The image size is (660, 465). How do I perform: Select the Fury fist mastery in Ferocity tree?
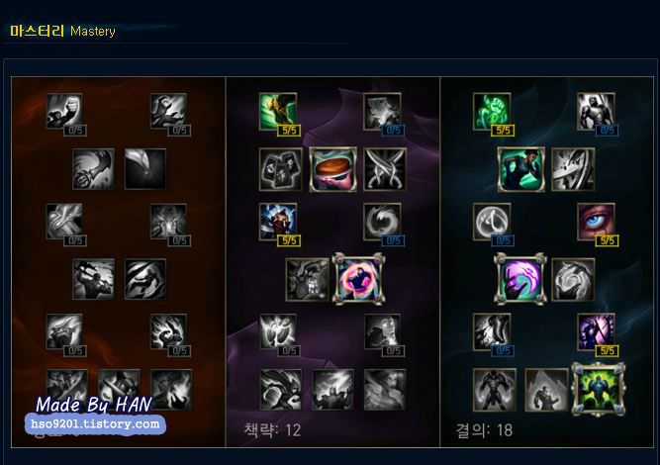click(x=64, y=112)
